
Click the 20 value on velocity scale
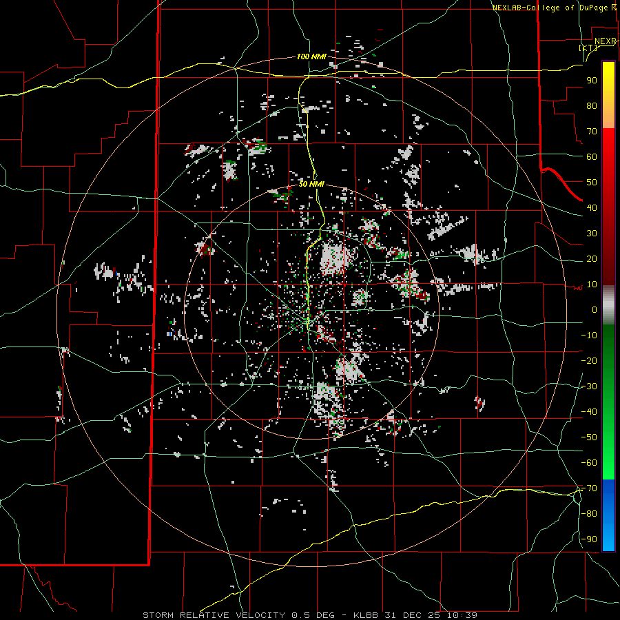pos(592,259)
